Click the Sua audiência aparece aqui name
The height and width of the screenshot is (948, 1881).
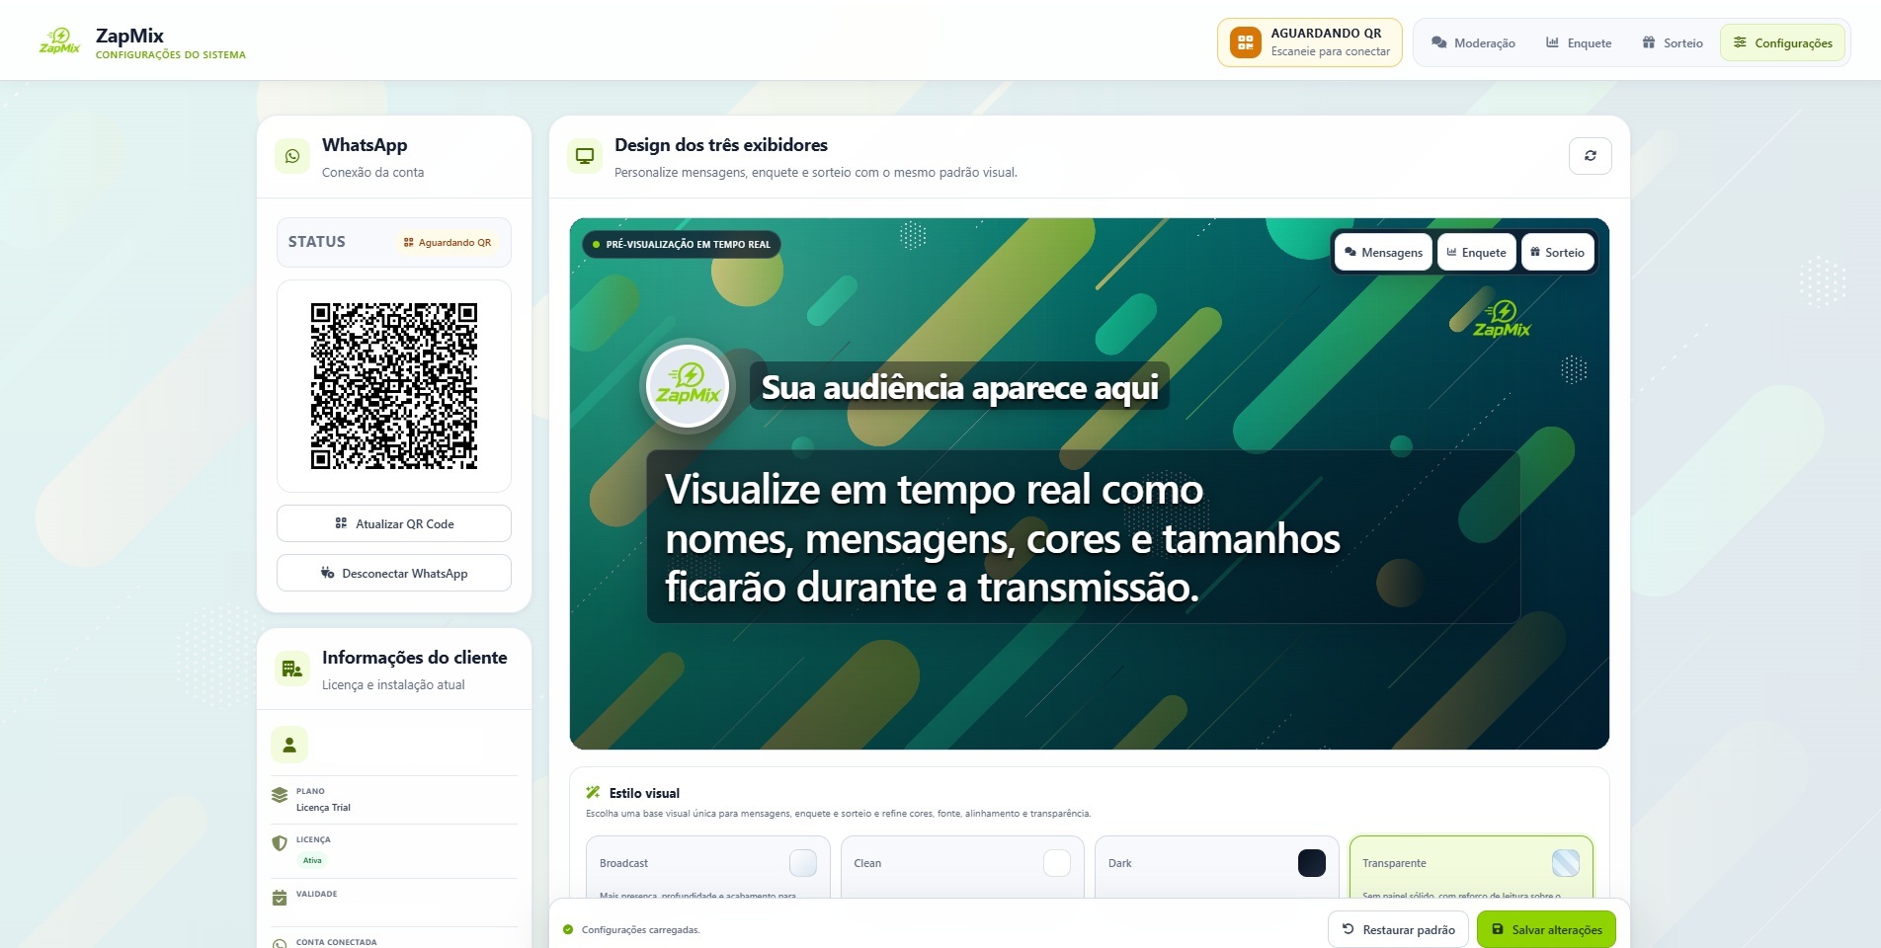click(x=960, y=387)
